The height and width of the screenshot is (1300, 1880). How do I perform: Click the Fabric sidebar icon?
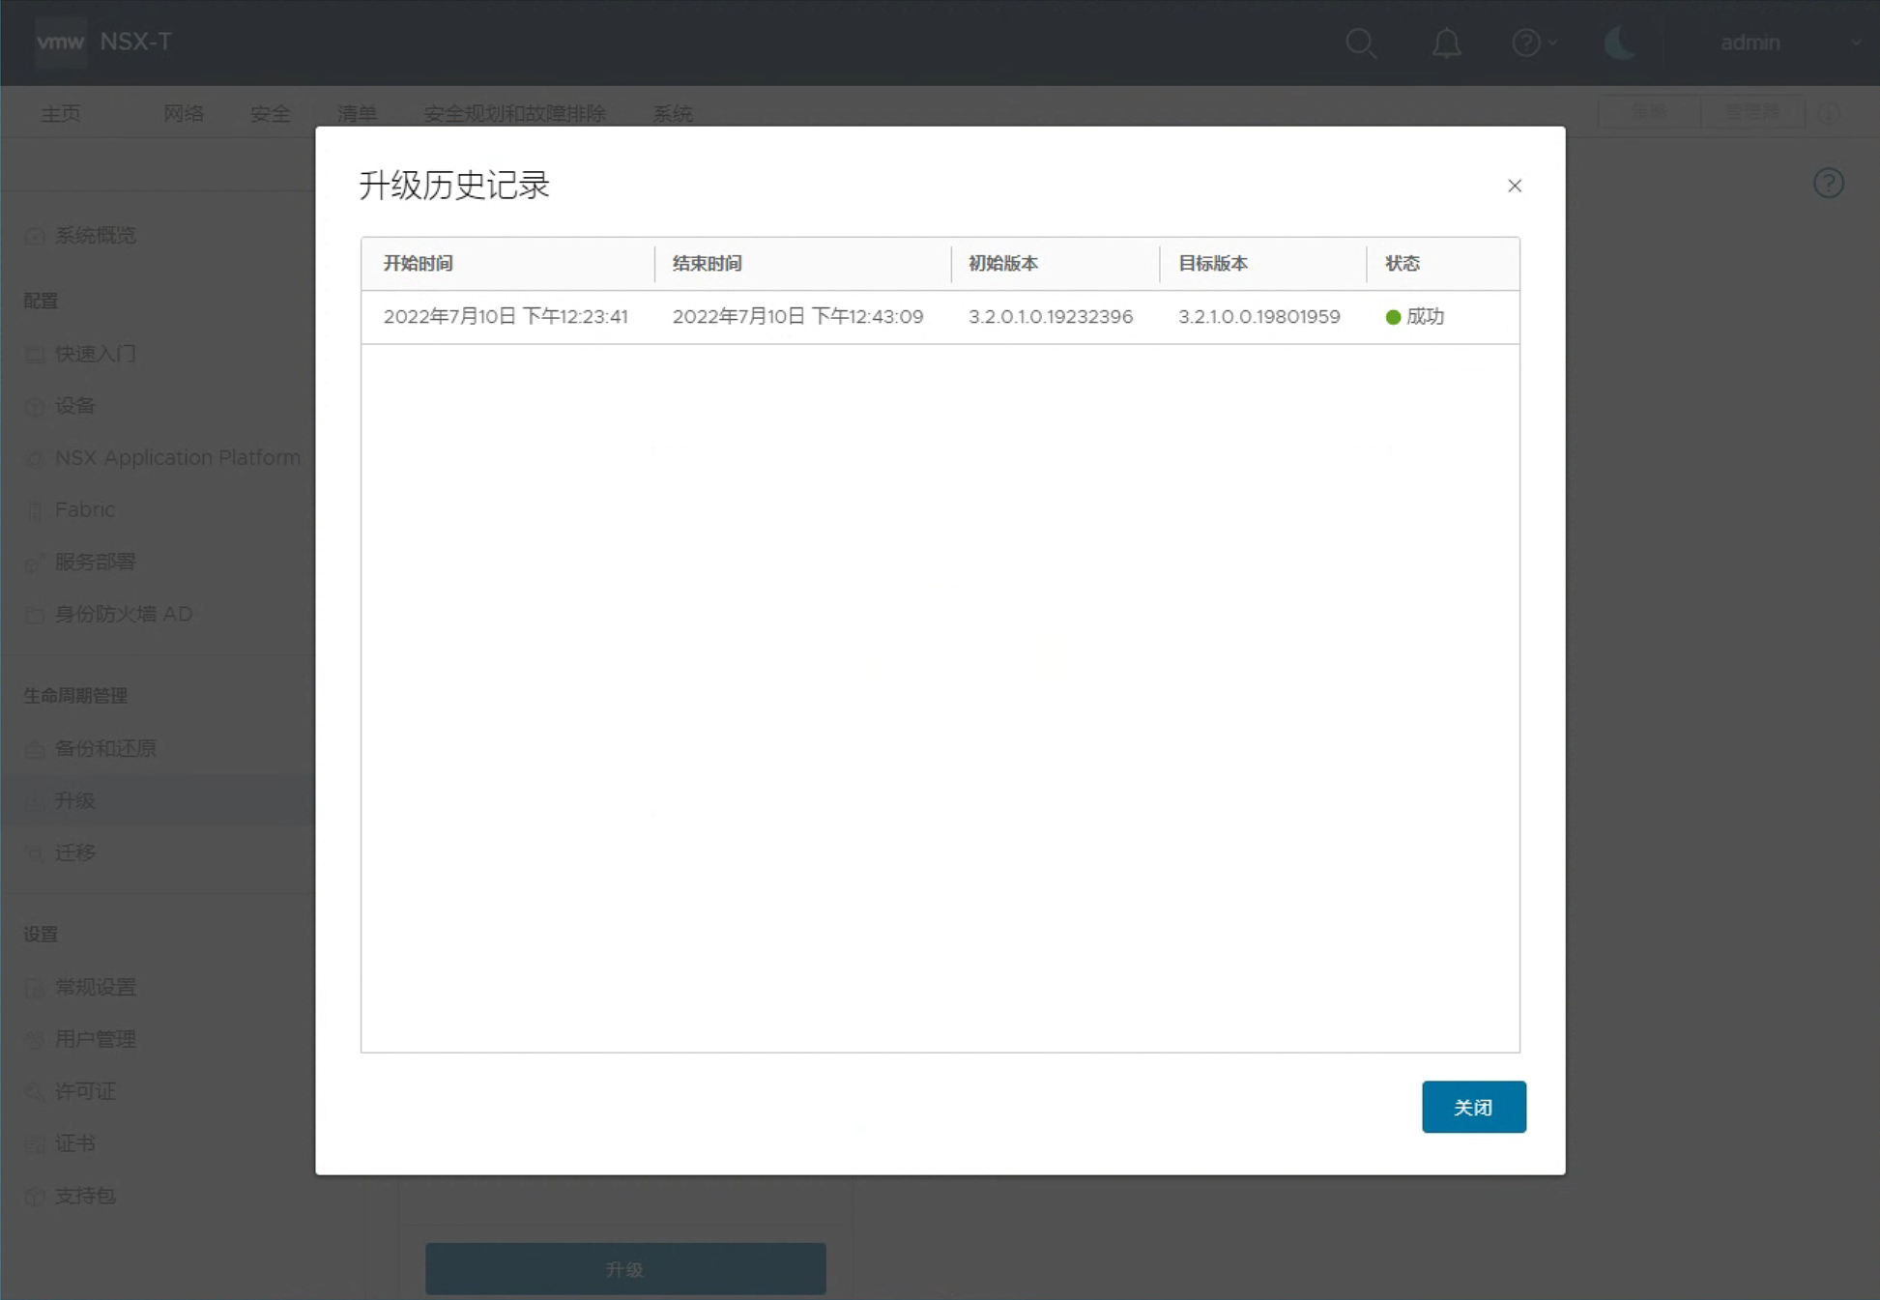coord(35,510)
